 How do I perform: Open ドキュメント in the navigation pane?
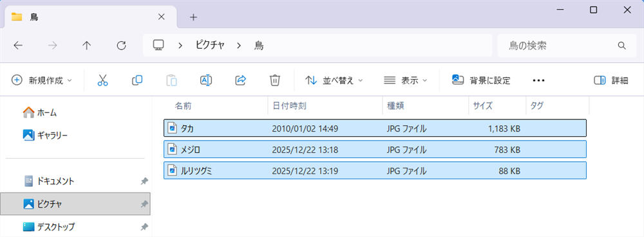[x=50, y=181]
